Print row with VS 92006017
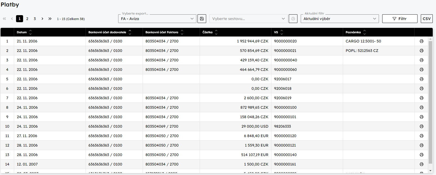Viewport: 436px width, 175px height. click(421, 79)
